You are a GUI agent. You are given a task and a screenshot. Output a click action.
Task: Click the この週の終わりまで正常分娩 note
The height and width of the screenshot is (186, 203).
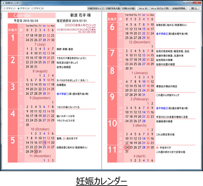click(170, 152)
